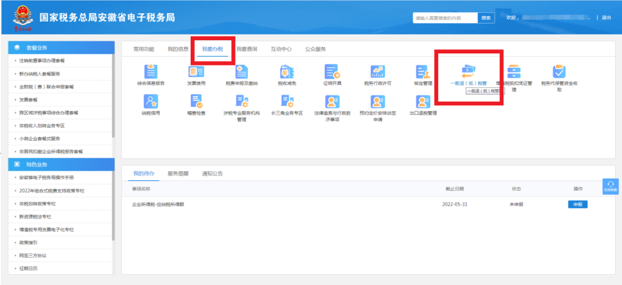Select the 我要办税 tab
This screenshot has width=622, height=285.
(x=212, y=49)
